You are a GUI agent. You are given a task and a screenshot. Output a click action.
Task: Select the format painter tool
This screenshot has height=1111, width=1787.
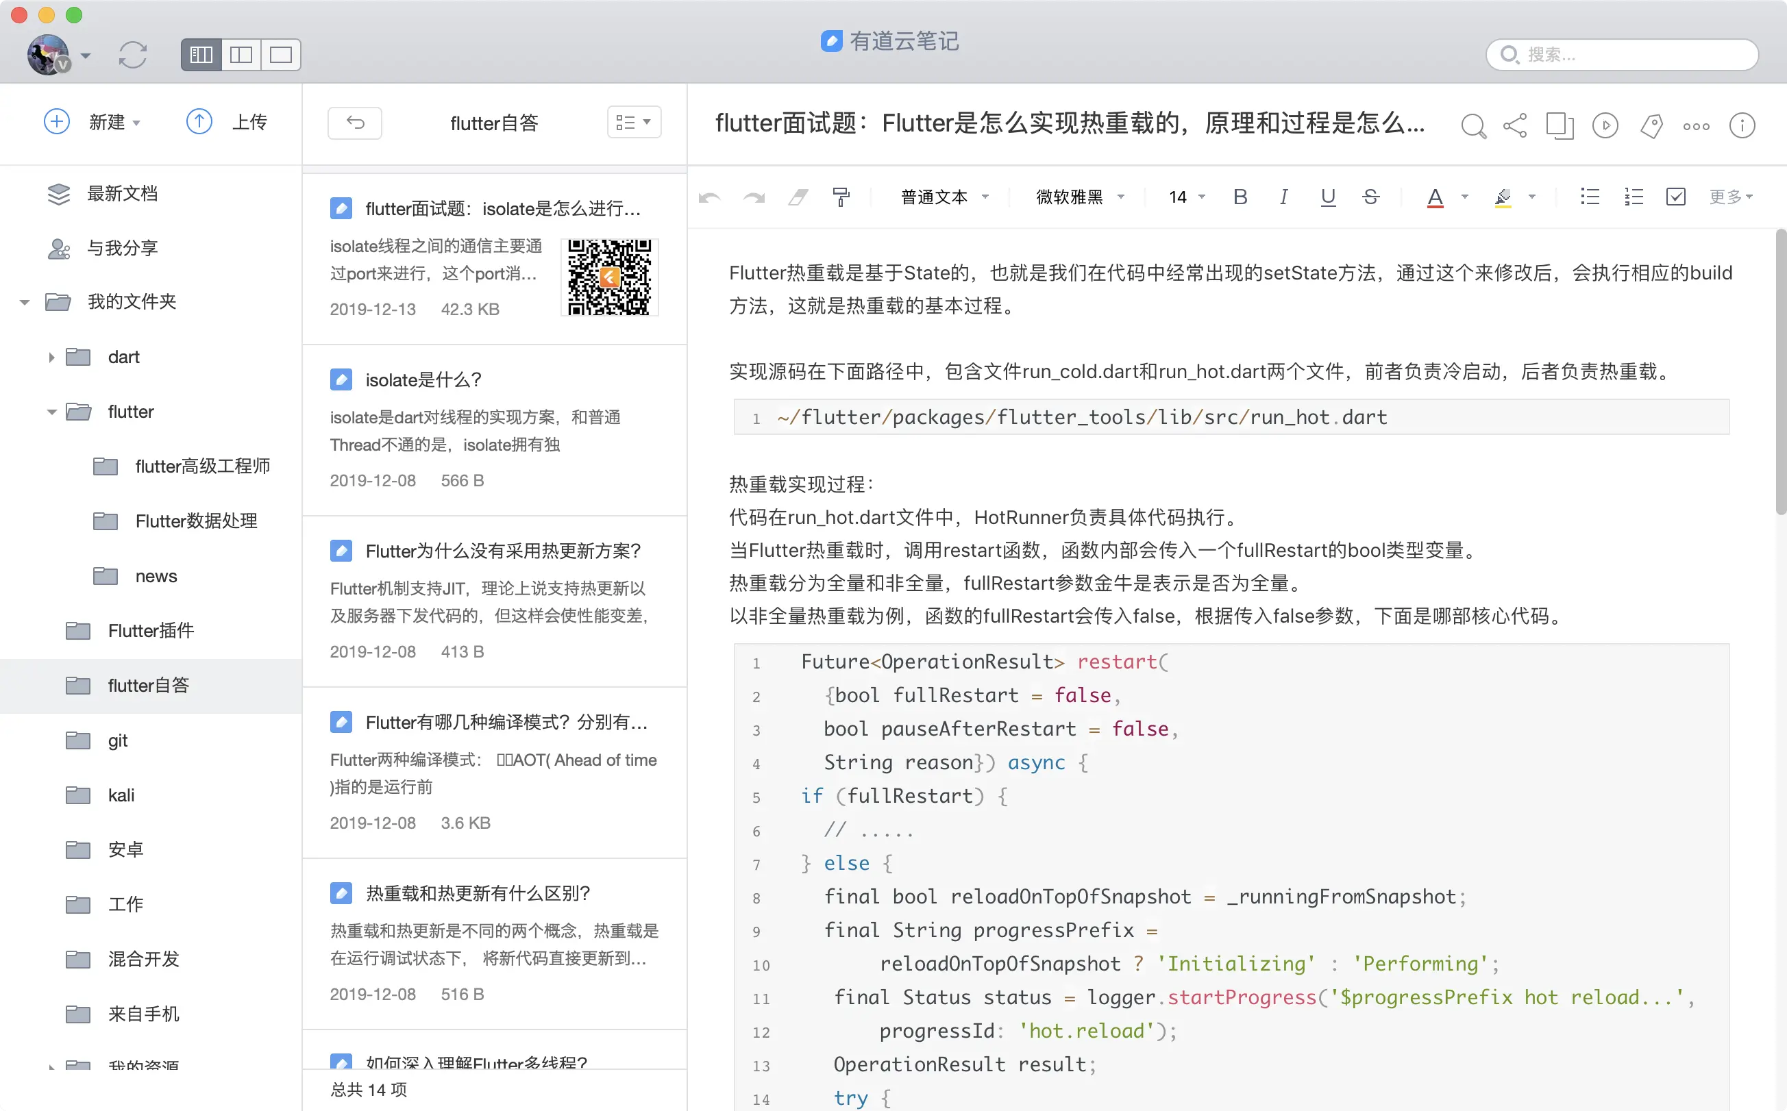(841, 197)
